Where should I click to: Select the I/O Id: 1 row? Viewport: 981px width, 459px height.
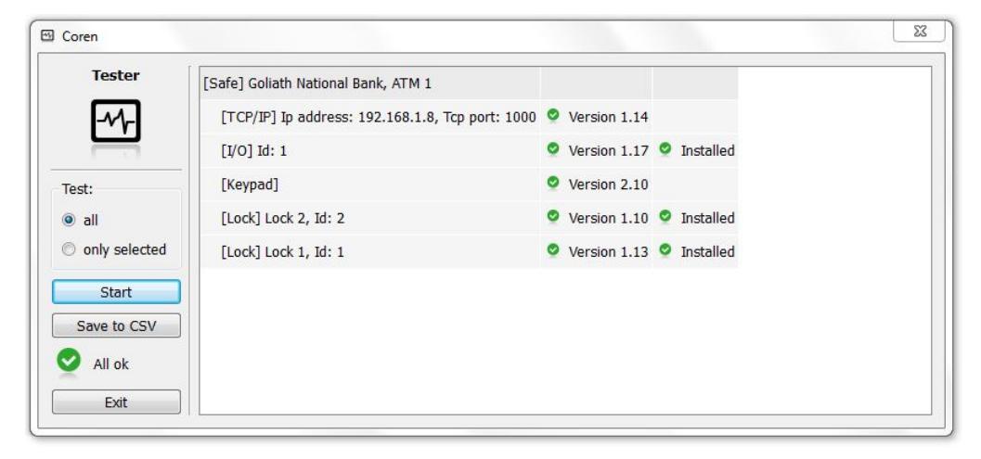tap(469, 151)
